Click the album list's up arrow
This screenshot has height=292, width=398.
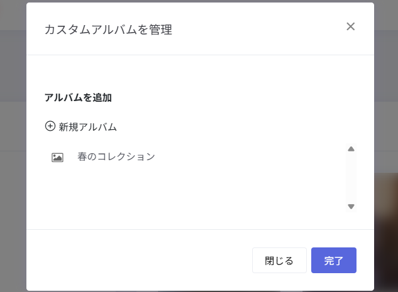coord(351,149)
